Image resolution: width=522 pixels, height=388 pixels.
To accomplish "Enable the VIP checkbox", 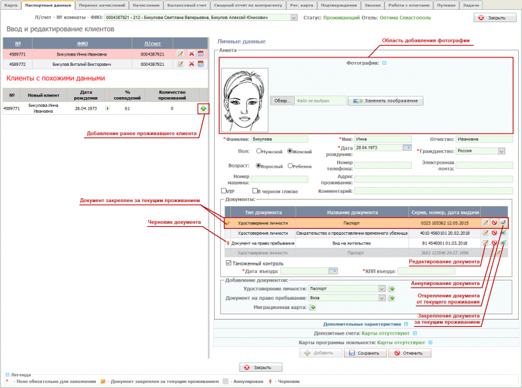I will (x=224, y=191).
